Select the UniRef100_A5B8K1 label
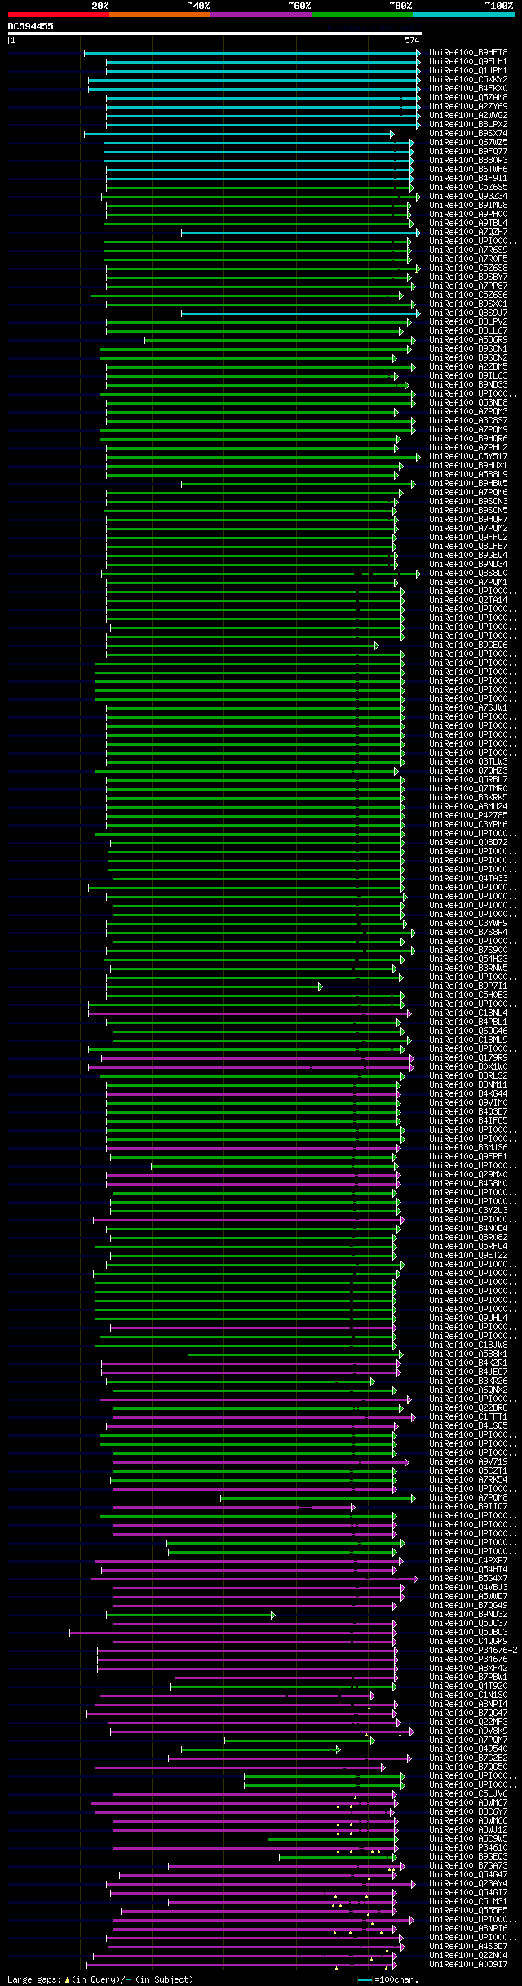The width and height of the screenshot is (522, 1986). (x=468, y=1354)
